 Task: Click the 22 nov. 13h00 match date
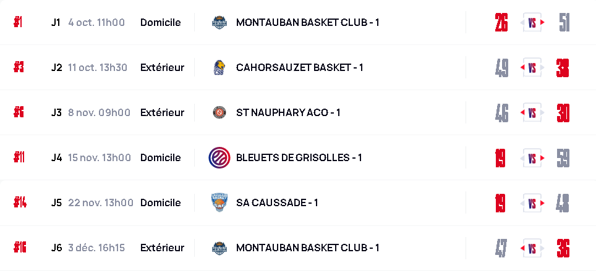point(101,202)
